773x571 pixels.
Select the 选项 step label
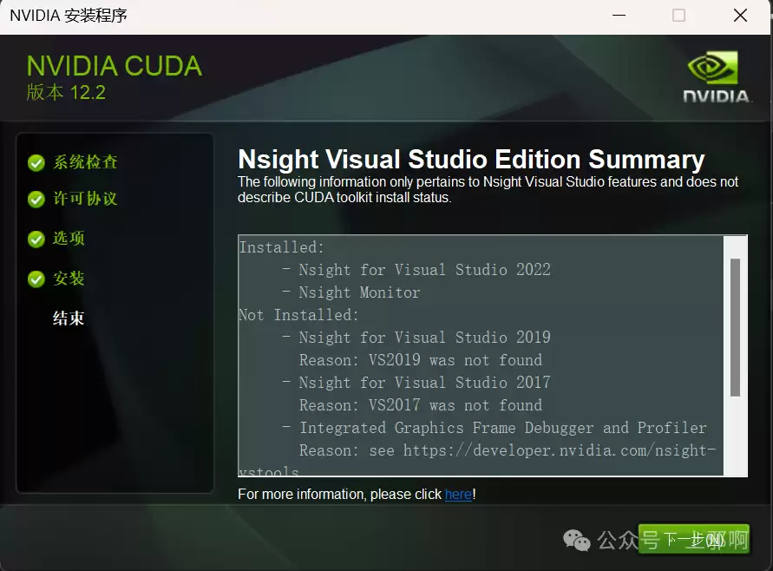(69, 239)
